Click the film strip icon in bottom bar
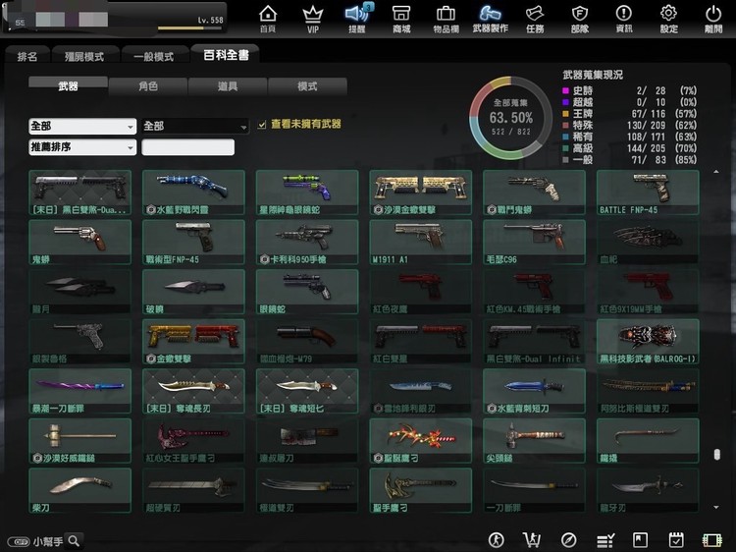 [x=712, y=540]
